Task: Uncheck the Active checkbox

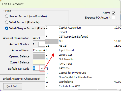Action: tap(113, 13)
